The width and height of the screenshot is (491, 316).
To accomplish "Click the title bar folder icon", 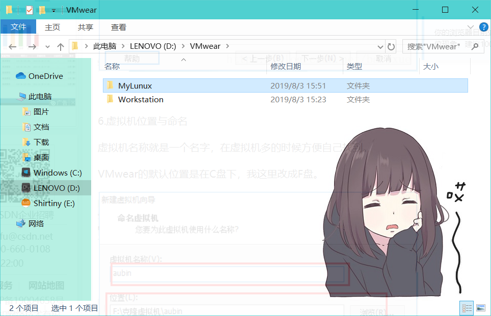I will 9,10.
